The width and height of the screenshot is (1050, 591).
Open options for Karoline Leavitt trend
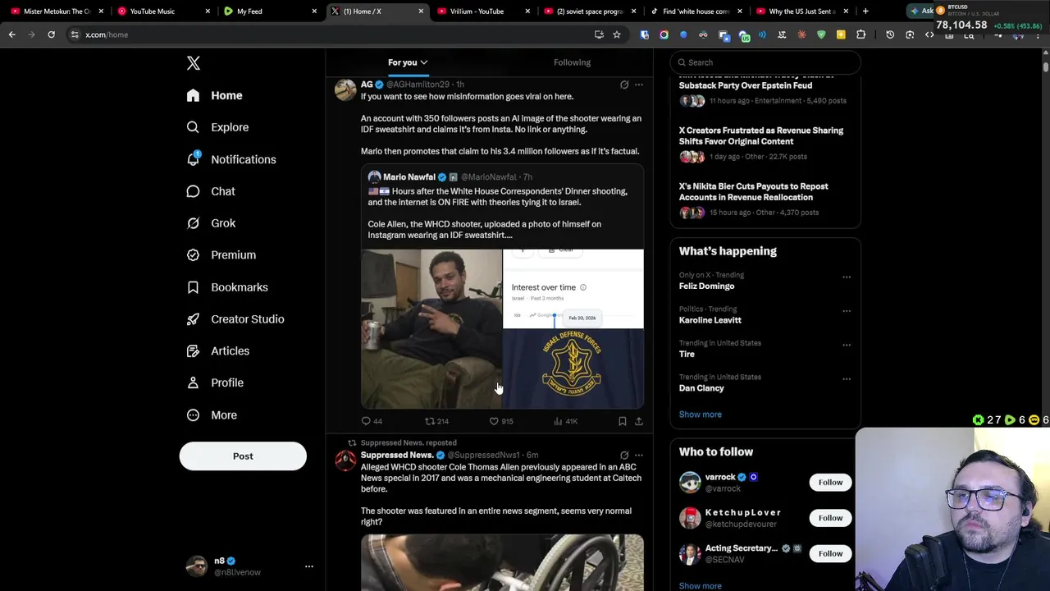[x=847, y=311]
